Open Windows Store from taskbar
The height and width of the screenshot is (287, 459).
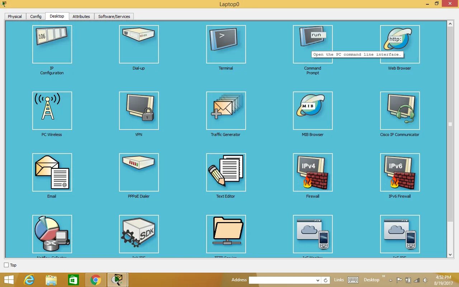click(74, 280)
